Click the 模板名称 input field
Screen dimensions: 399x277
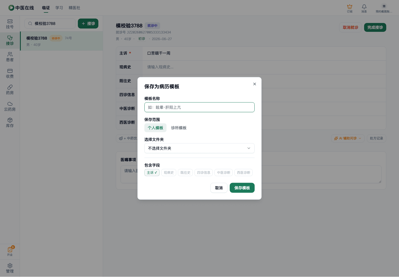(x=199, y=107)
